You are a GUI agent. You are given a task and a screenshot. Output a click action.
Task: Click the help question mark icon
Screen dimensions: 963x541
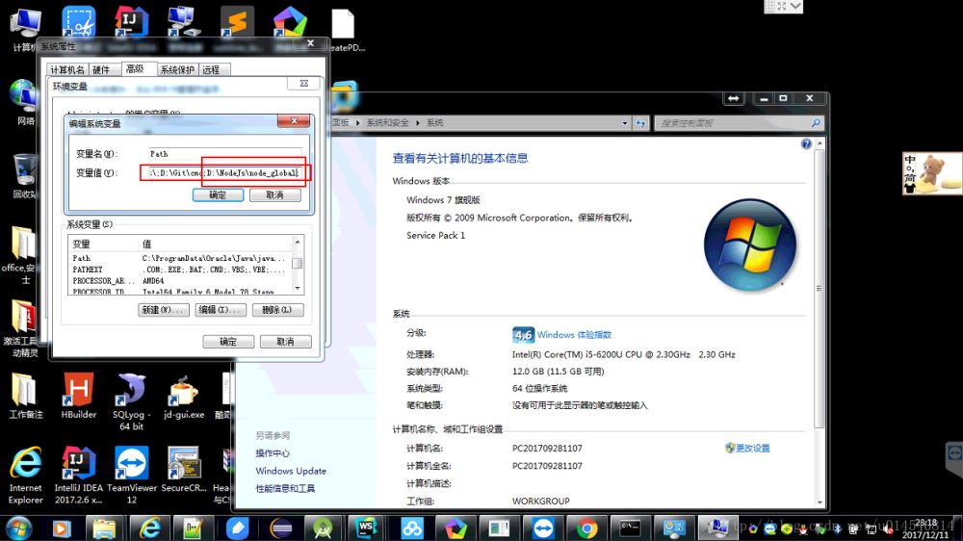807,144
